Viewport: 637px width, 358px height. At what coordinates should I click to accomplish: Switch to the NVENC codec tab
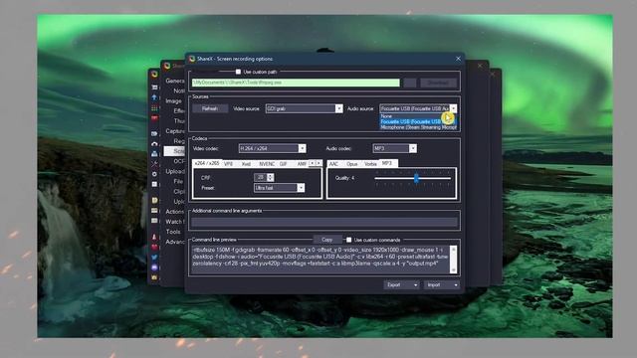point(267,164)
